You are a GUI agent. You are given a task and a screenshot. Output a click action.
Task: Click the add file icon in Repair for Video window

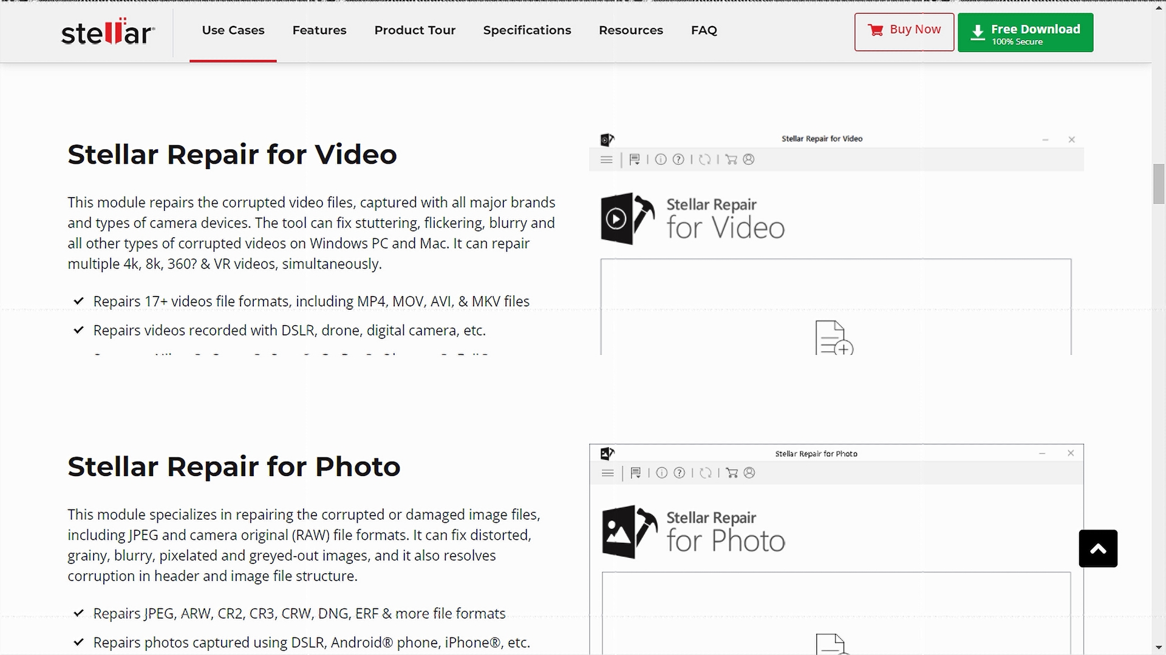[834, 338]
